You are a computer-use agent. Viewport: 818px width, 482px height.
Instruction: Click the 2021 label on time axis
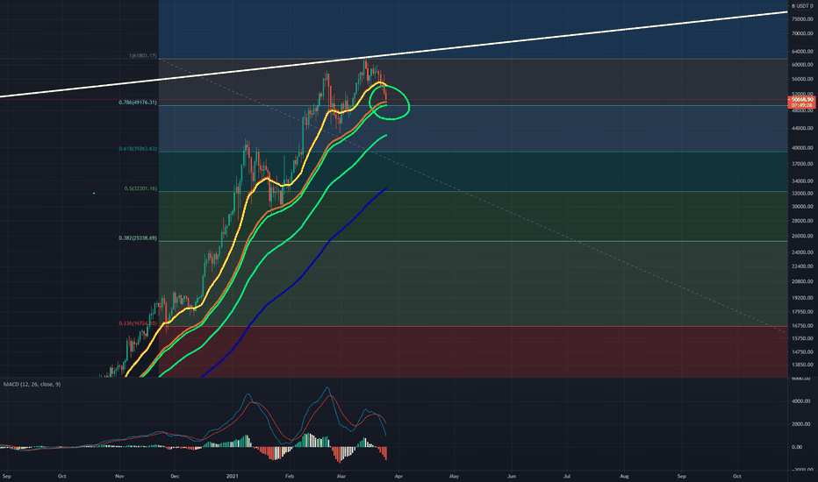point(233,476)
